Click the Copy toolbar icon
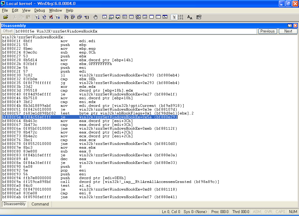Screen dimensions: 299x216 22,17
